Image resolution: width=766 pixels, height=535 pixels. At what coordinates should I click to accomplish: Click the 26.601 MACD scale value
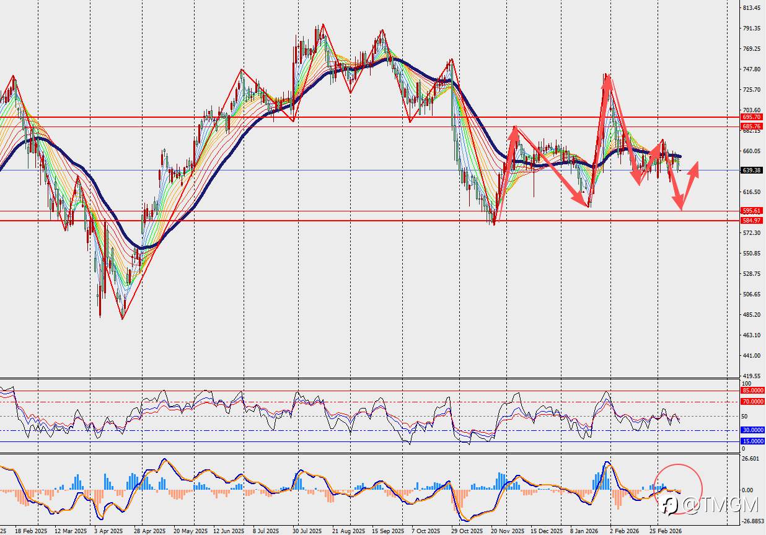click(x=751, y=459)
